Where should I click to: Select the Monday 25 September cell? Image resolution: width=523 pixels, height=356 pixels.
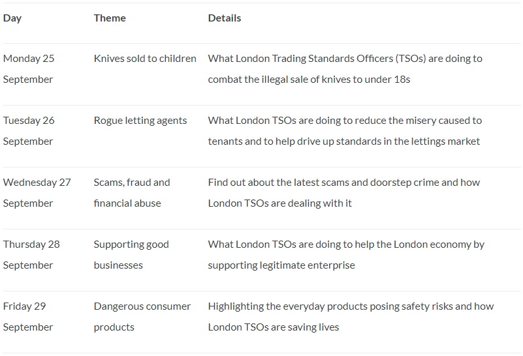tap(29, 69)
